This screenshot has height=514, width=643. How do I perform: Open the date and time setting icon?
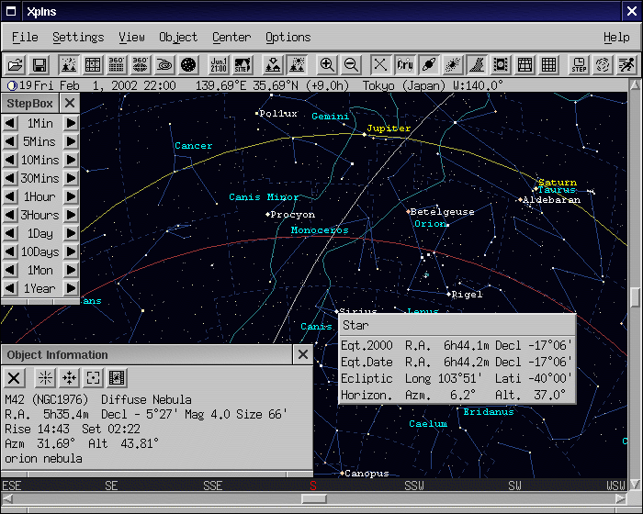click(218, 65)
